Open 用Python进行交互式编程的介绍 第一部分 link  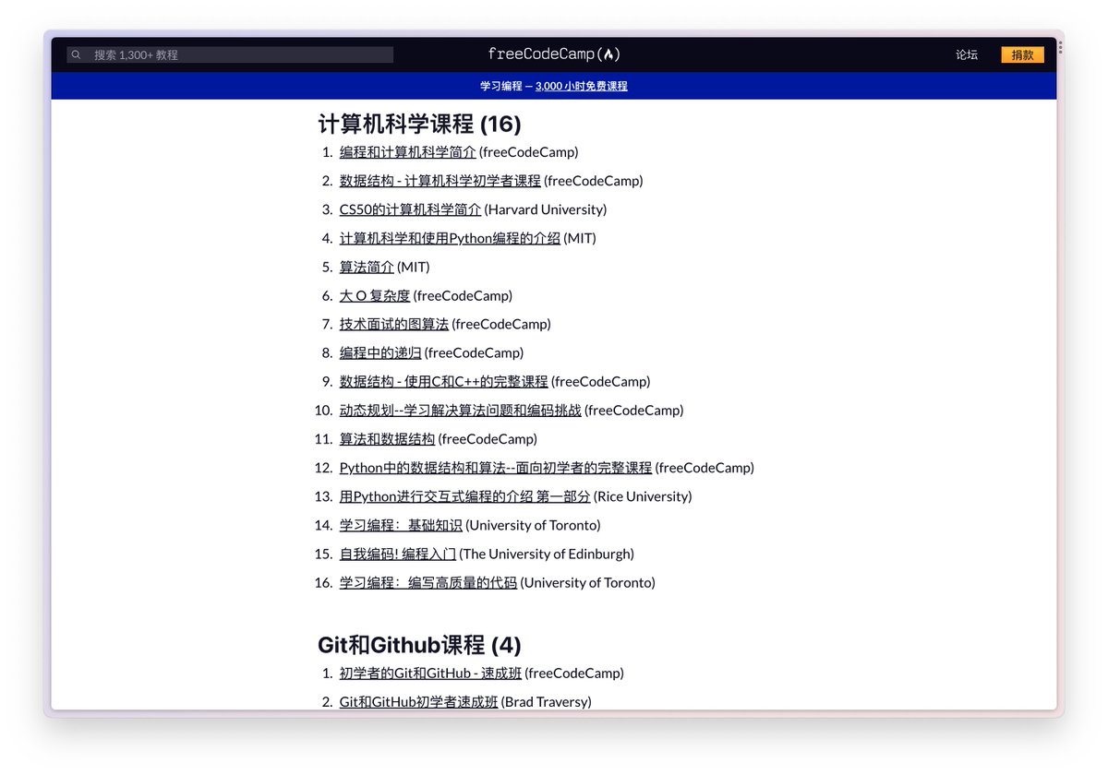pos(464,496)
